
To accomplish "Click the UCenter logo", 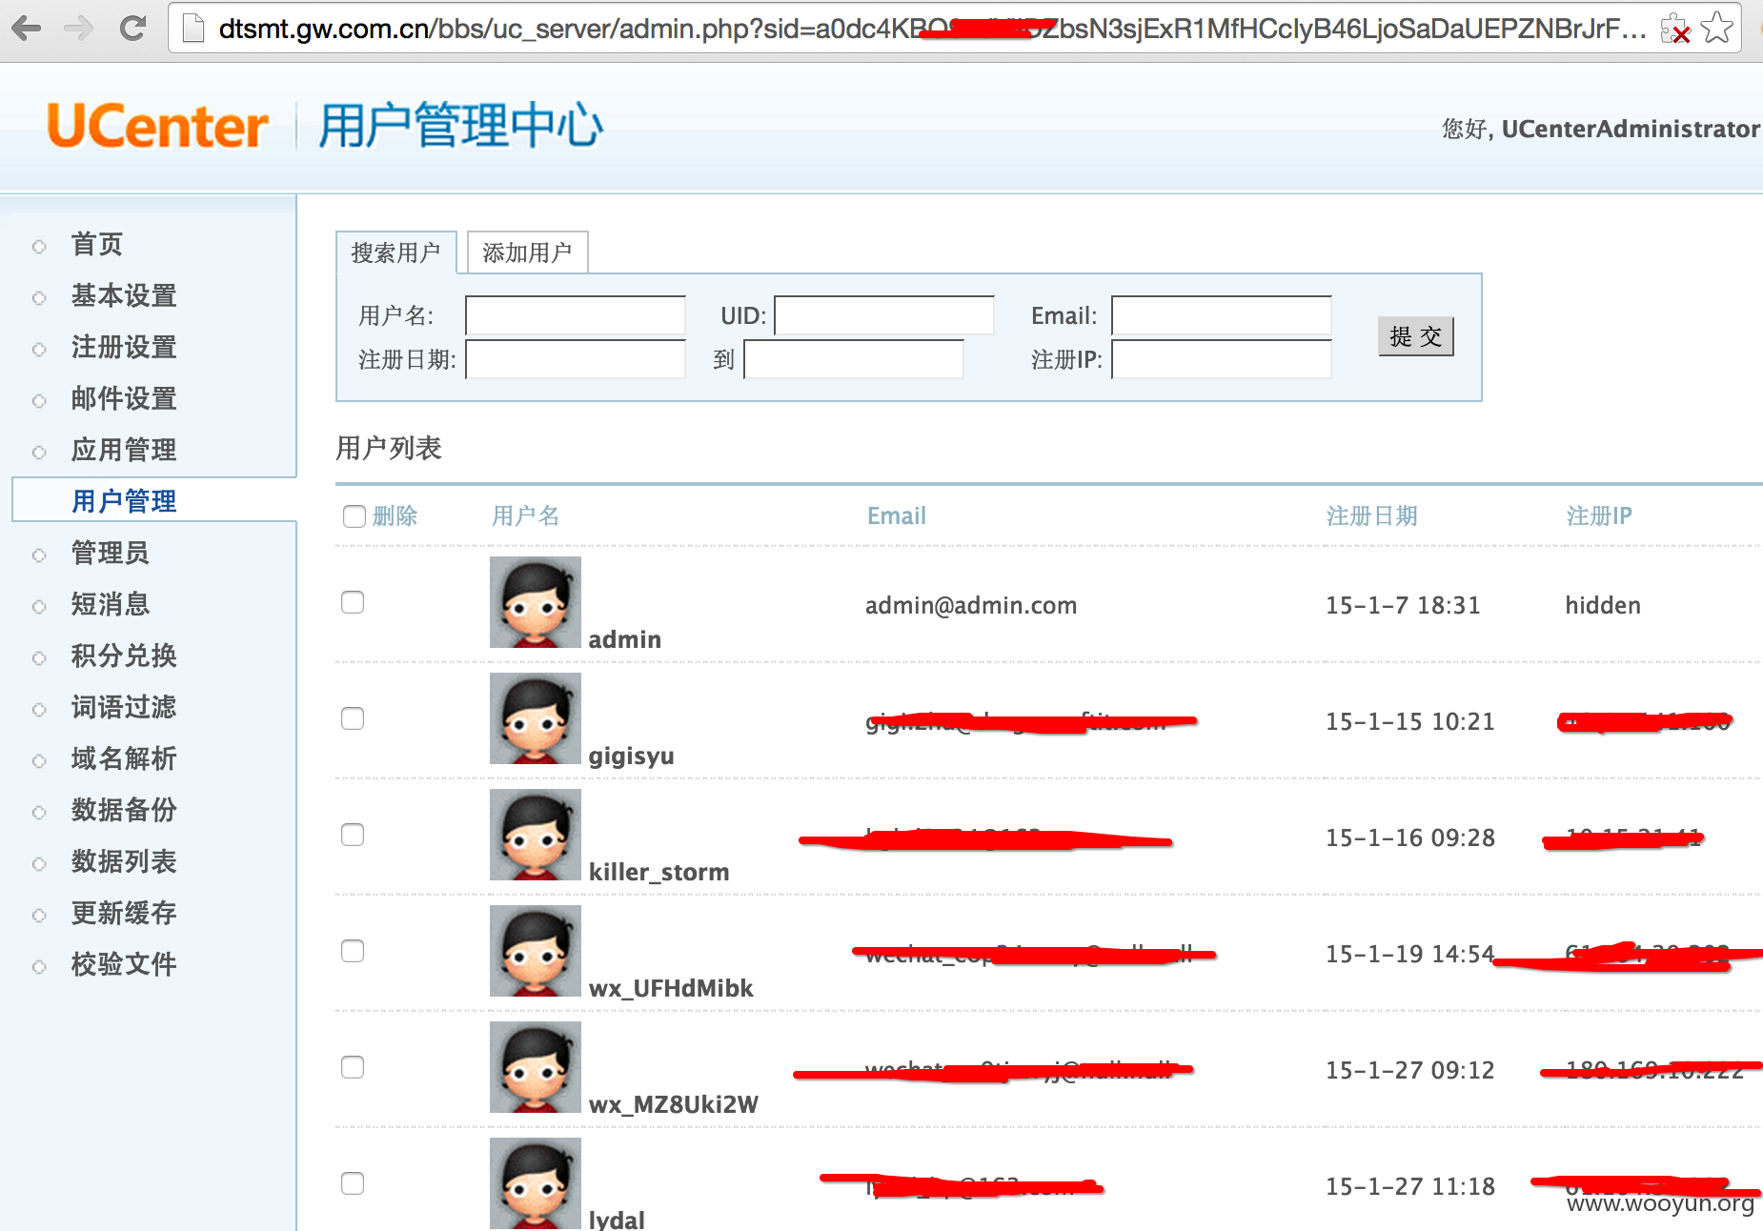I will [157, 126].
